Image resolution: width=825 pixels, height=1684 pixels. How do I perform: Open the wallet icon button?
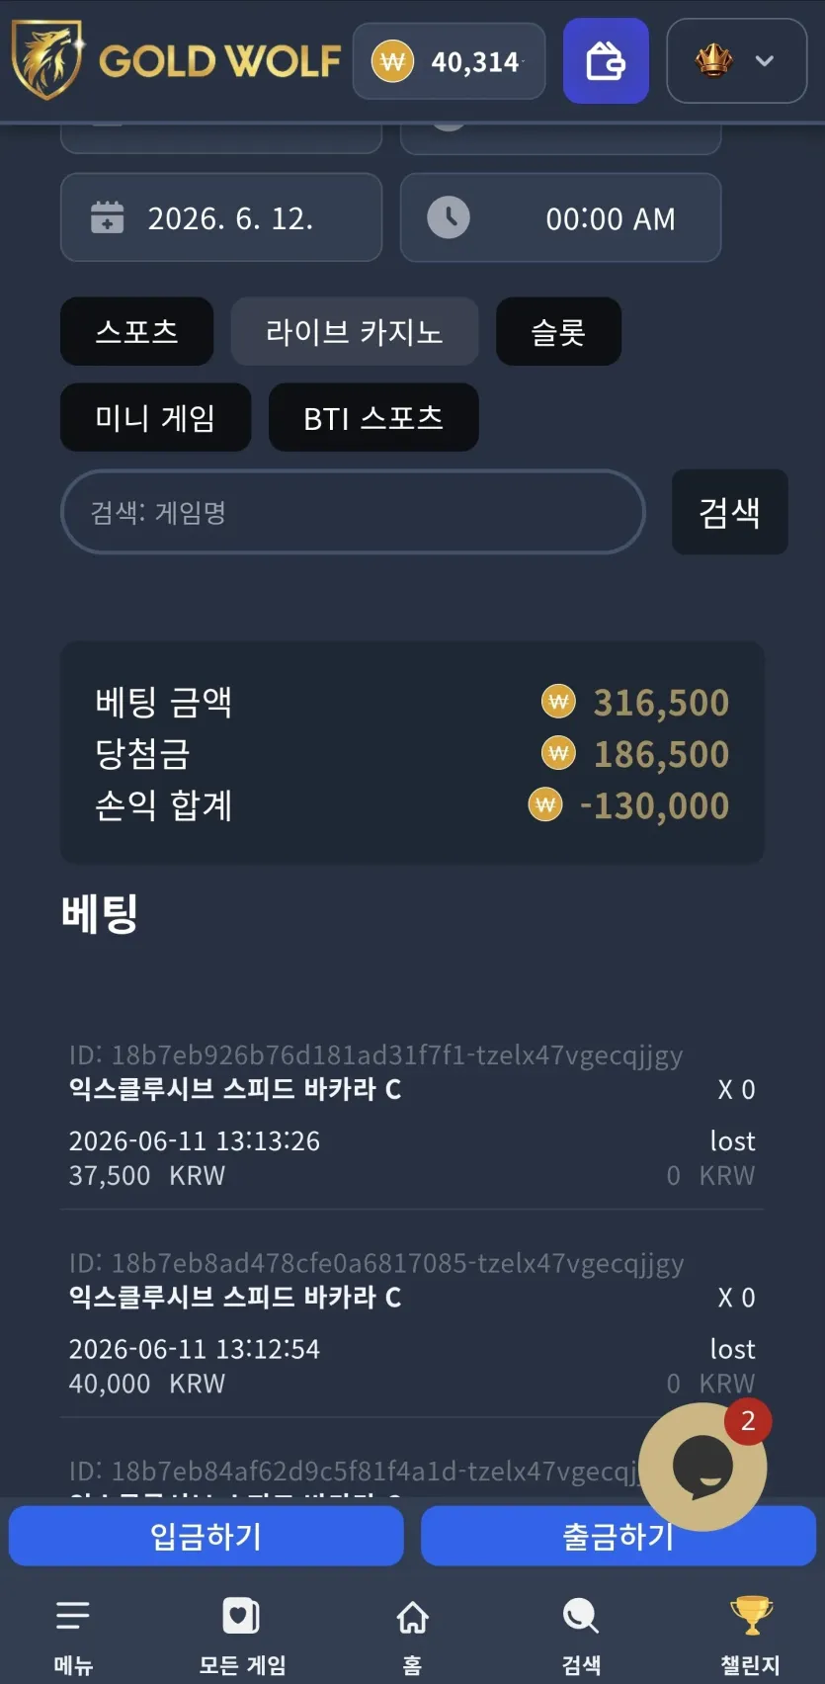click(x=606, y=60)
